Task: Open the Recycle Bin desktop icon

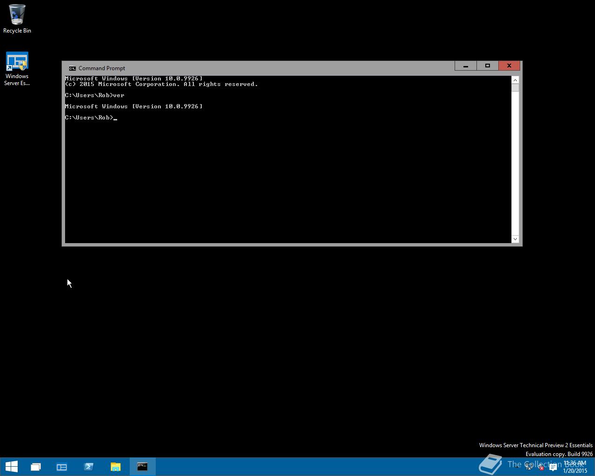Action: pyautogui.click(x=17, y=19)
